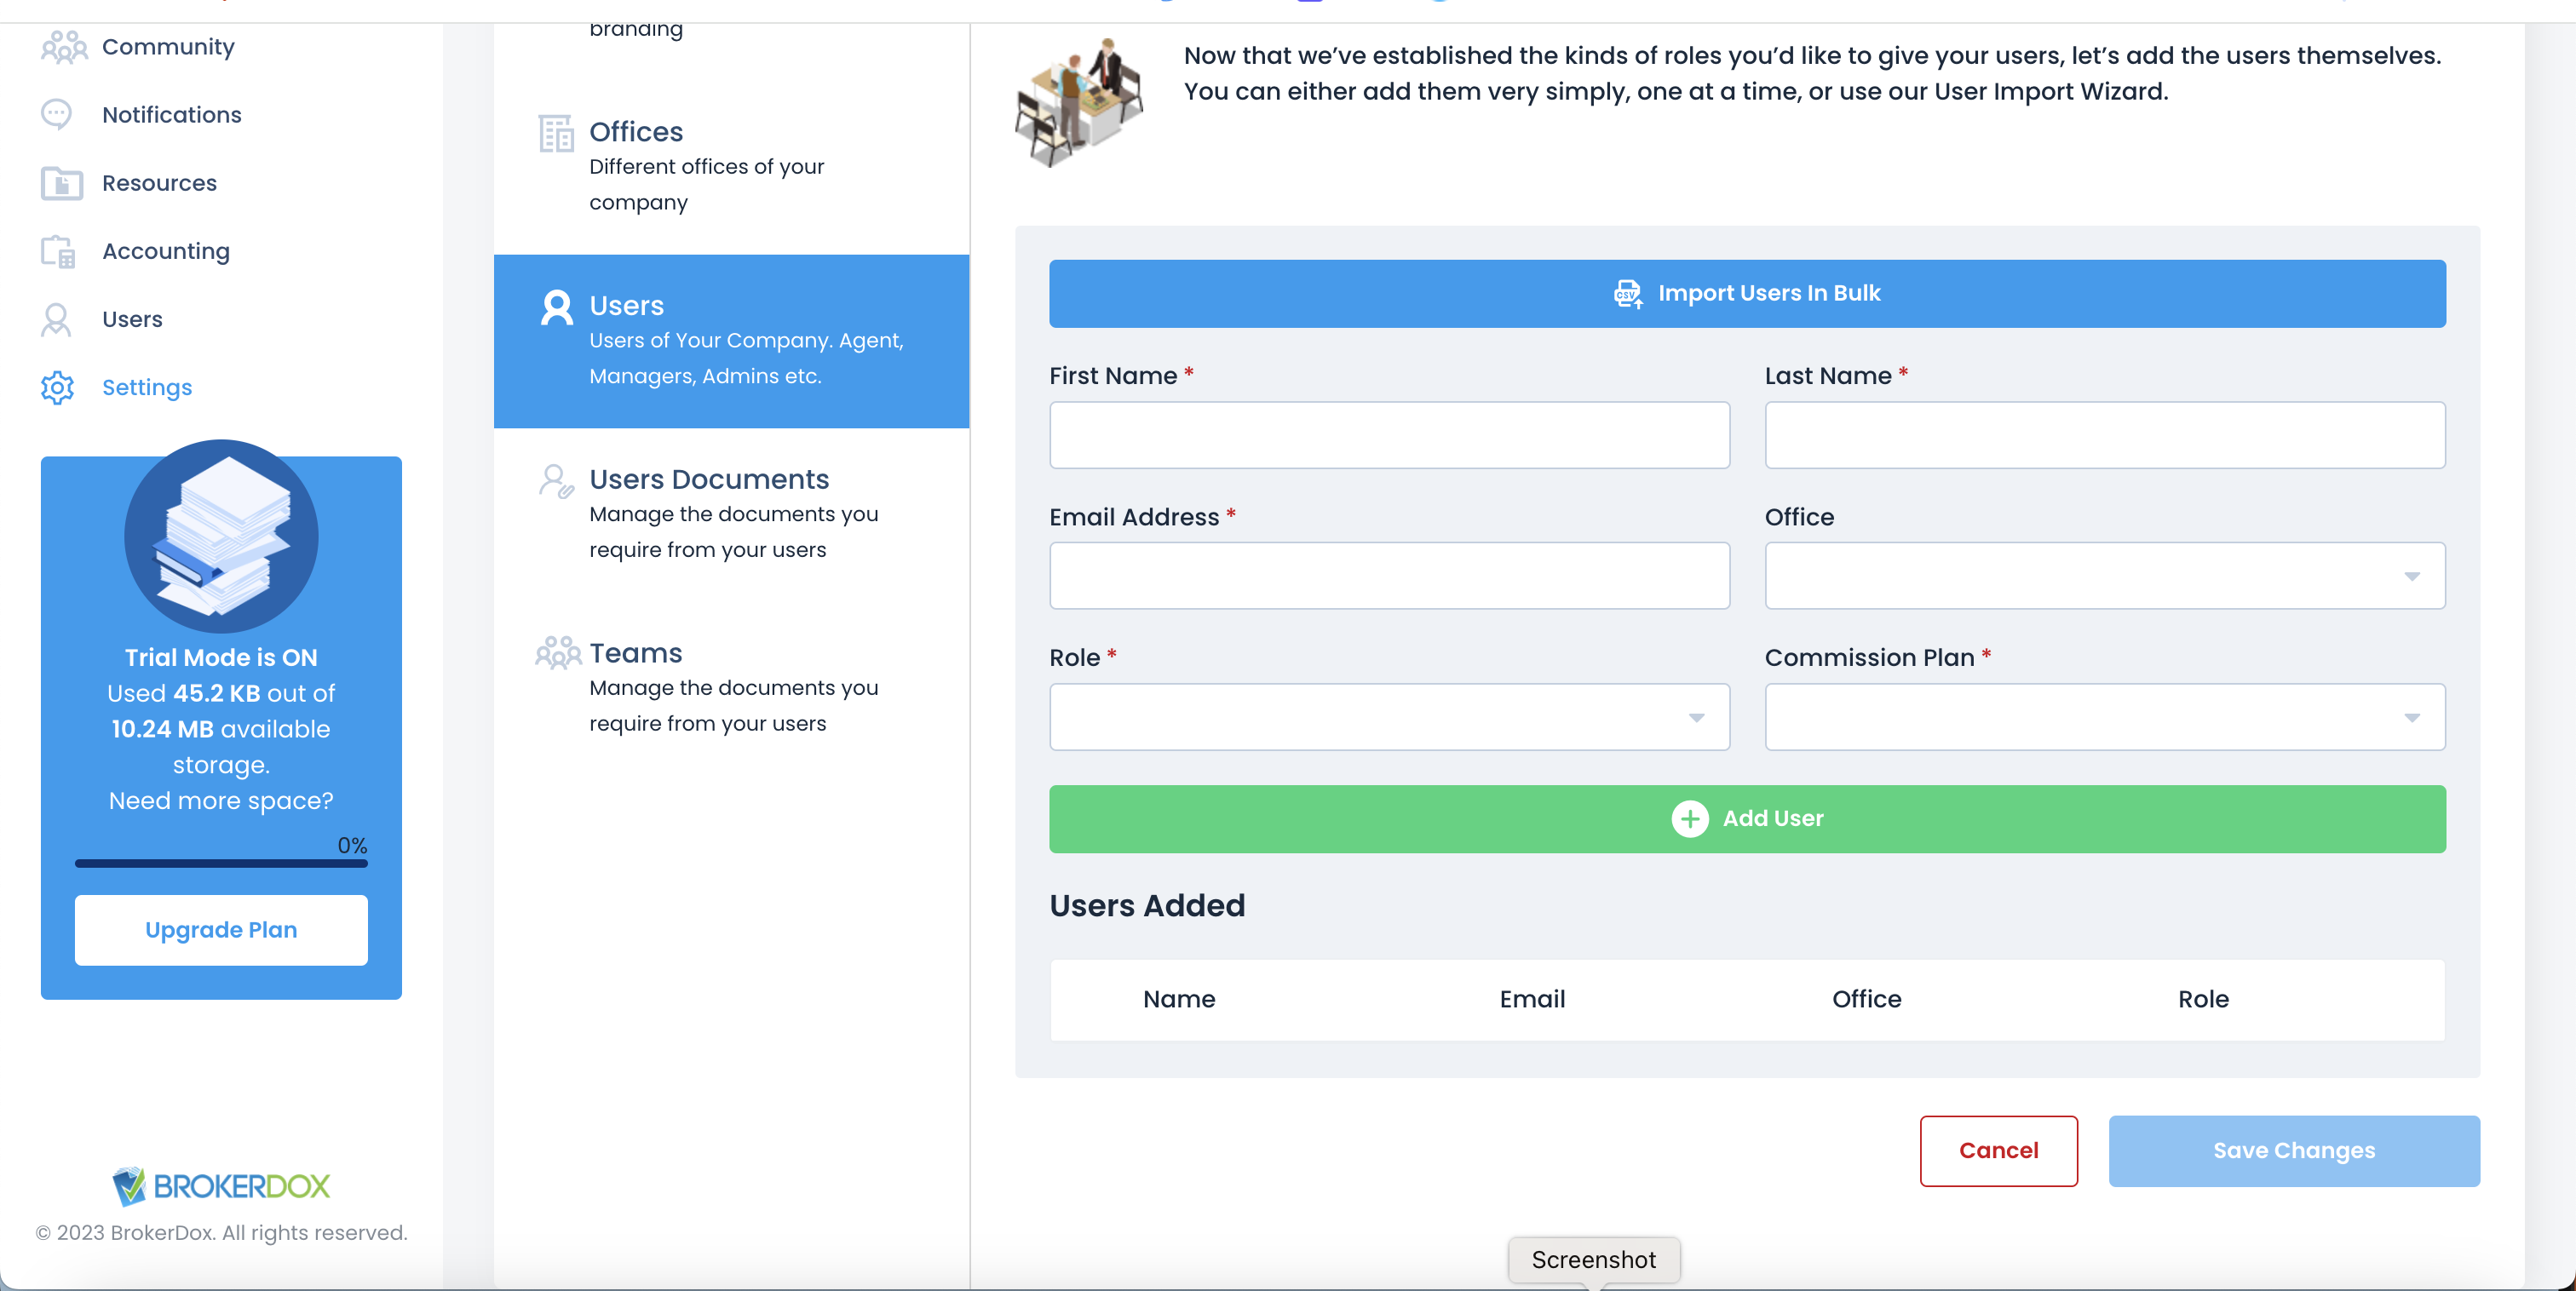
Task: Click the Teams group icon
Action: [558, 653]
